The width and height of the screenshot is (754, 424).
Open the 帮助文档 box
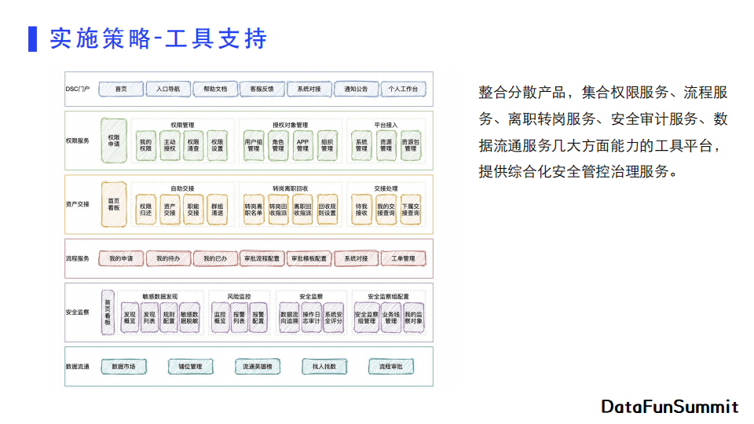coord(215,89)
